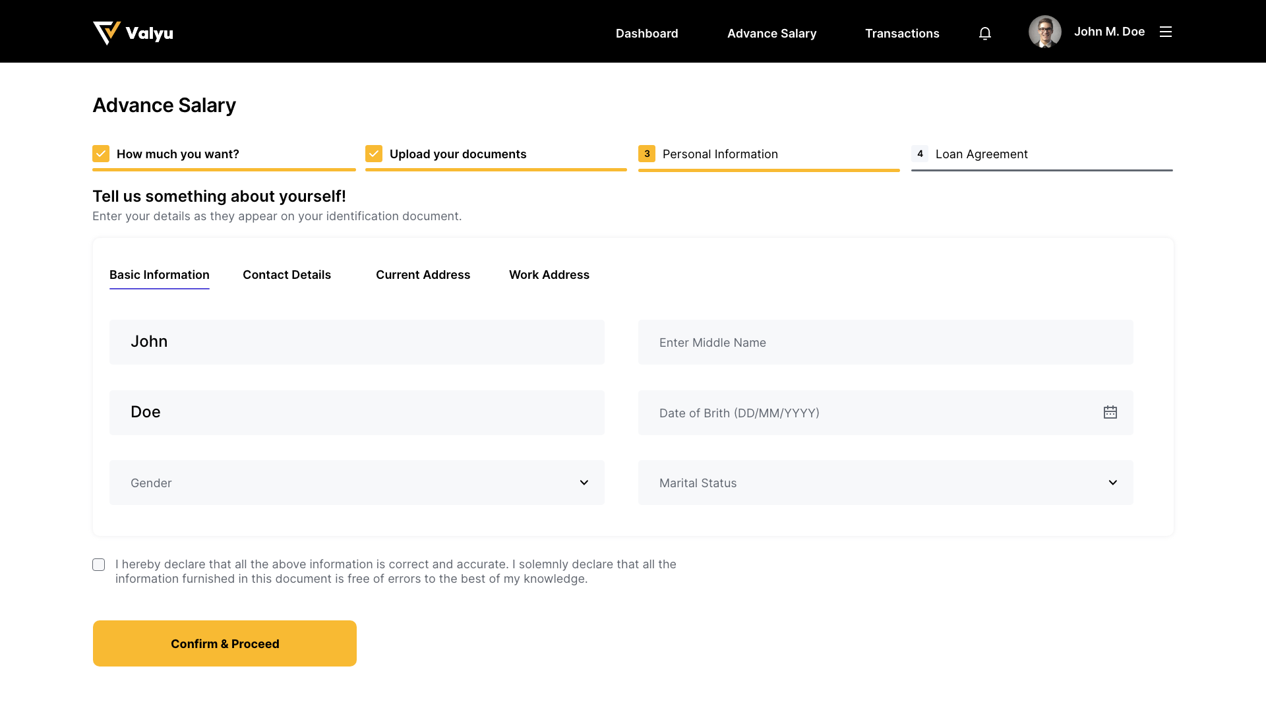Tick the declaration checkbox
Screen dimensions: 1266x712
click(99, 564)
